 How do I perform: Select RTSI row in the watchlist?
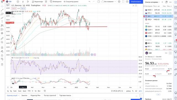click(x=158, y=13)
